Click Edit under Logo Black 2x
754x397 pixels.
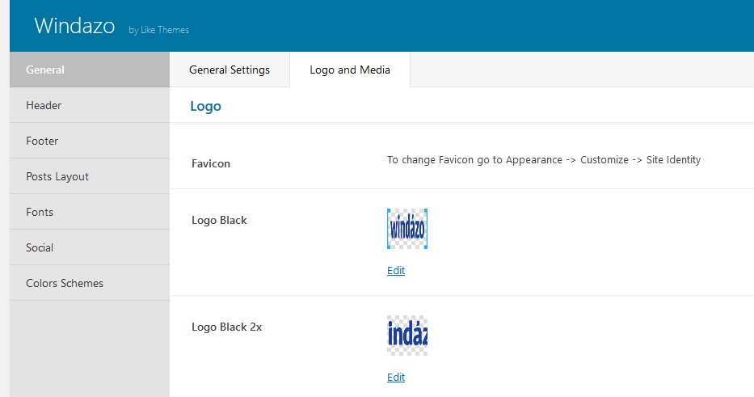pyautogui.click(x=396, y=378)
